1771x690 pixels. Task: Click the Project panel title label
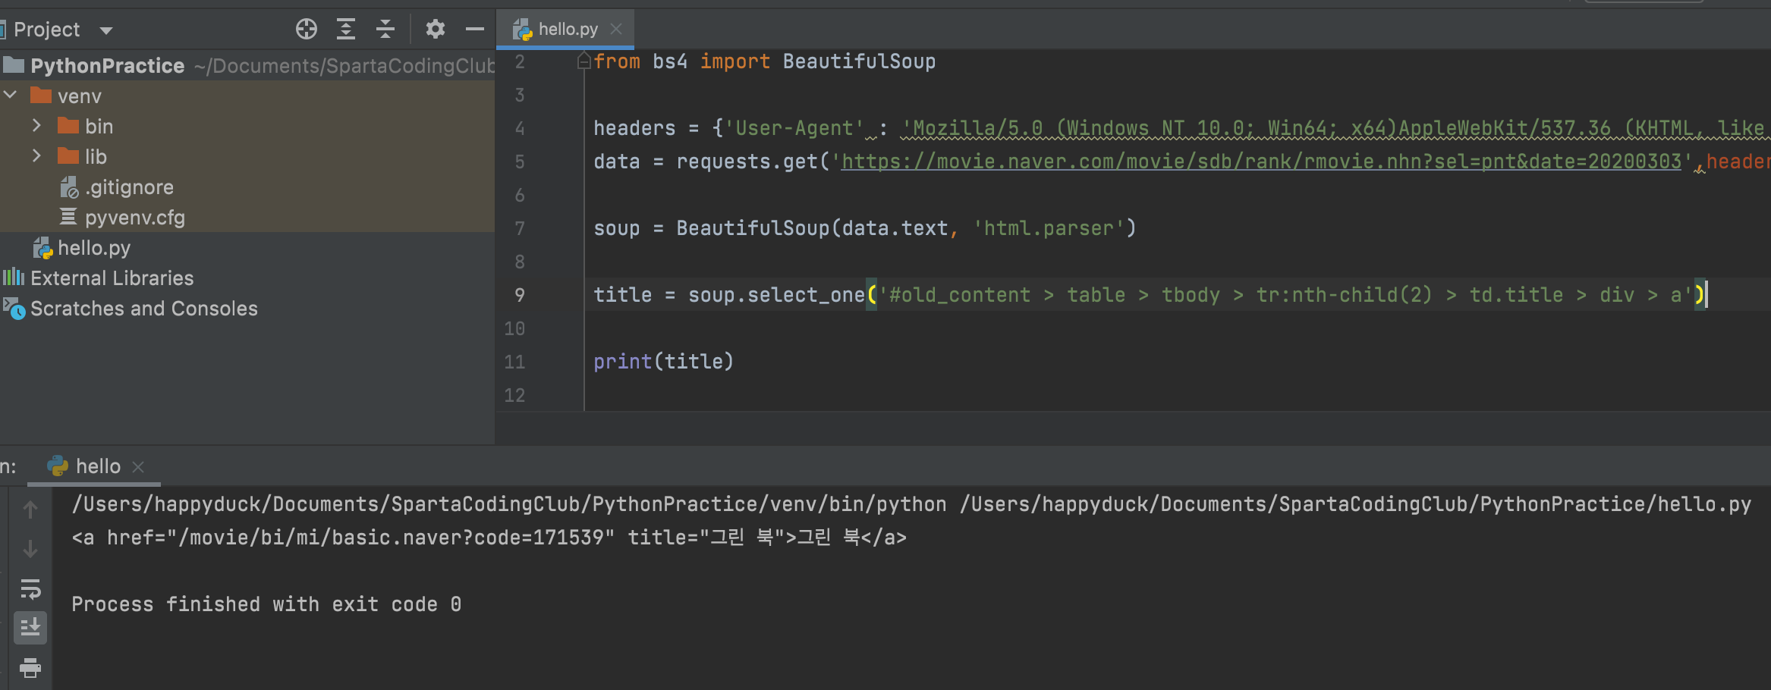pos(47,30)
